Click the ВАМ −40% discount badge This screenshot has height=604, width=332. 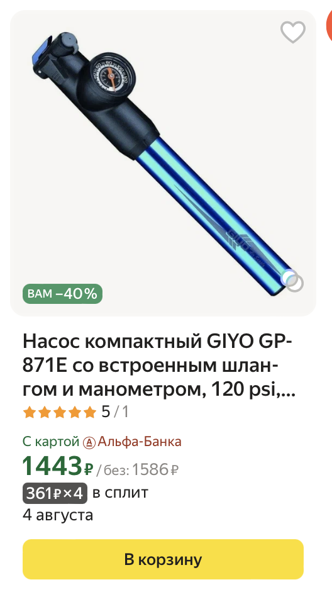point(62,294)
